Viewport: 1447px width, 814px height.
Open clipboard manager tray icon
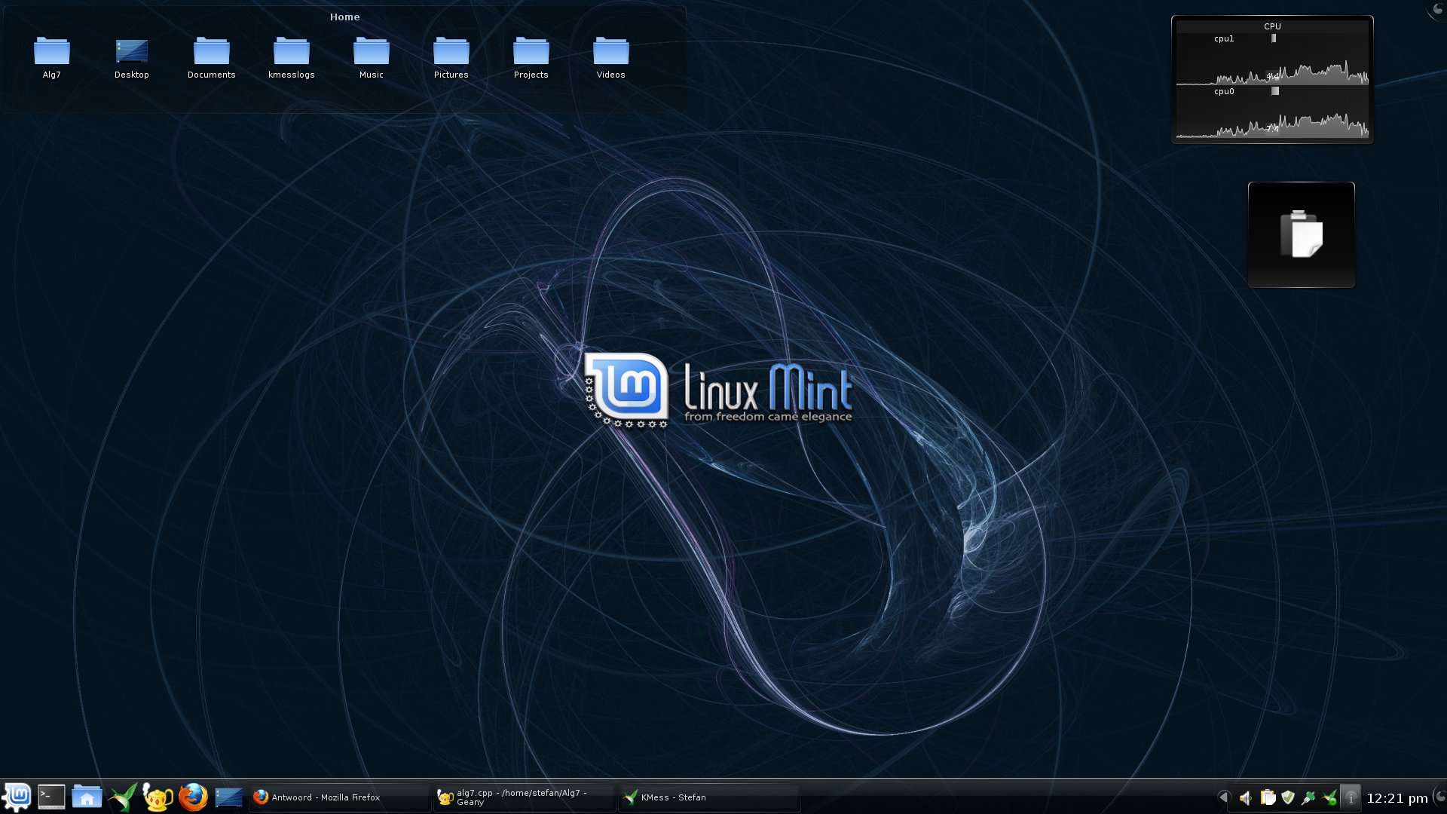pos(1268,797)
